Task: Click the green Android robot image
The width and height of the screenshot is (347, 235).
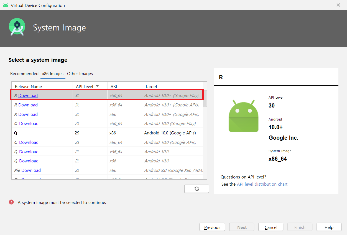Action: coord(243,116)
